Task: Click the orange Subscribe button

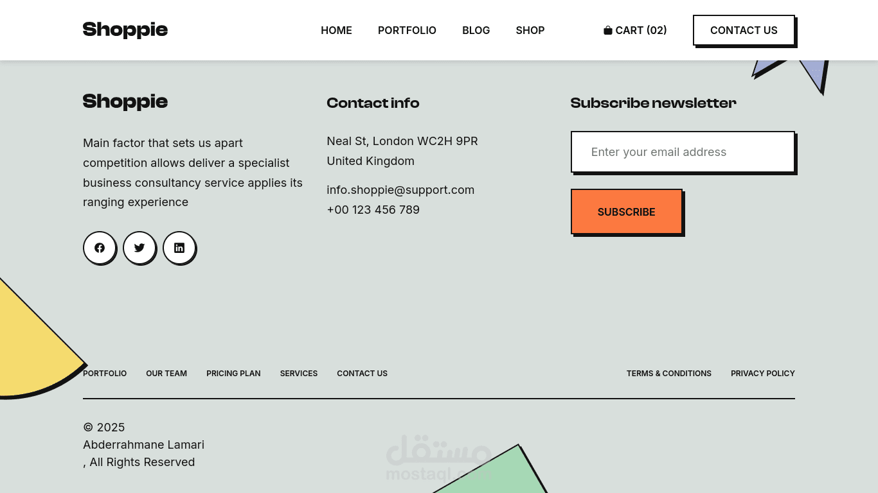Action: (x=626, y=212)
